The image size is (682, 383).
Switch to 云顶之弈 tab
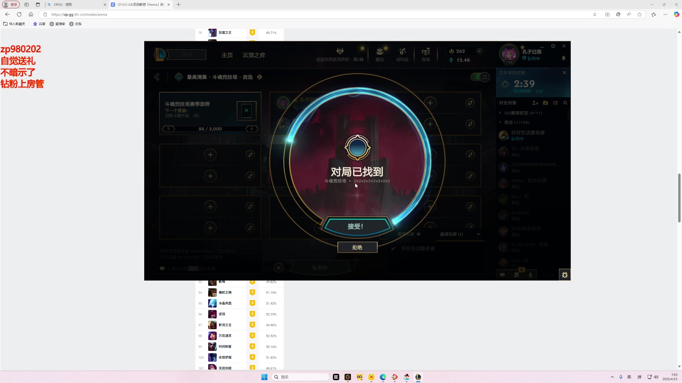click(x=254, y=55)
